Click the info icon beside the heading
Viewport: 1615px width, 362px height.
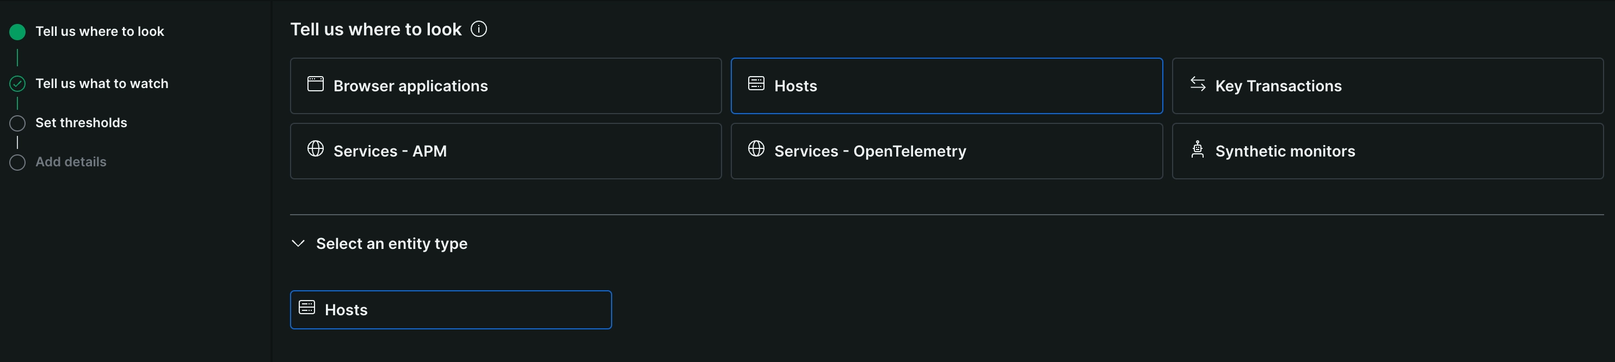point(478,29)
